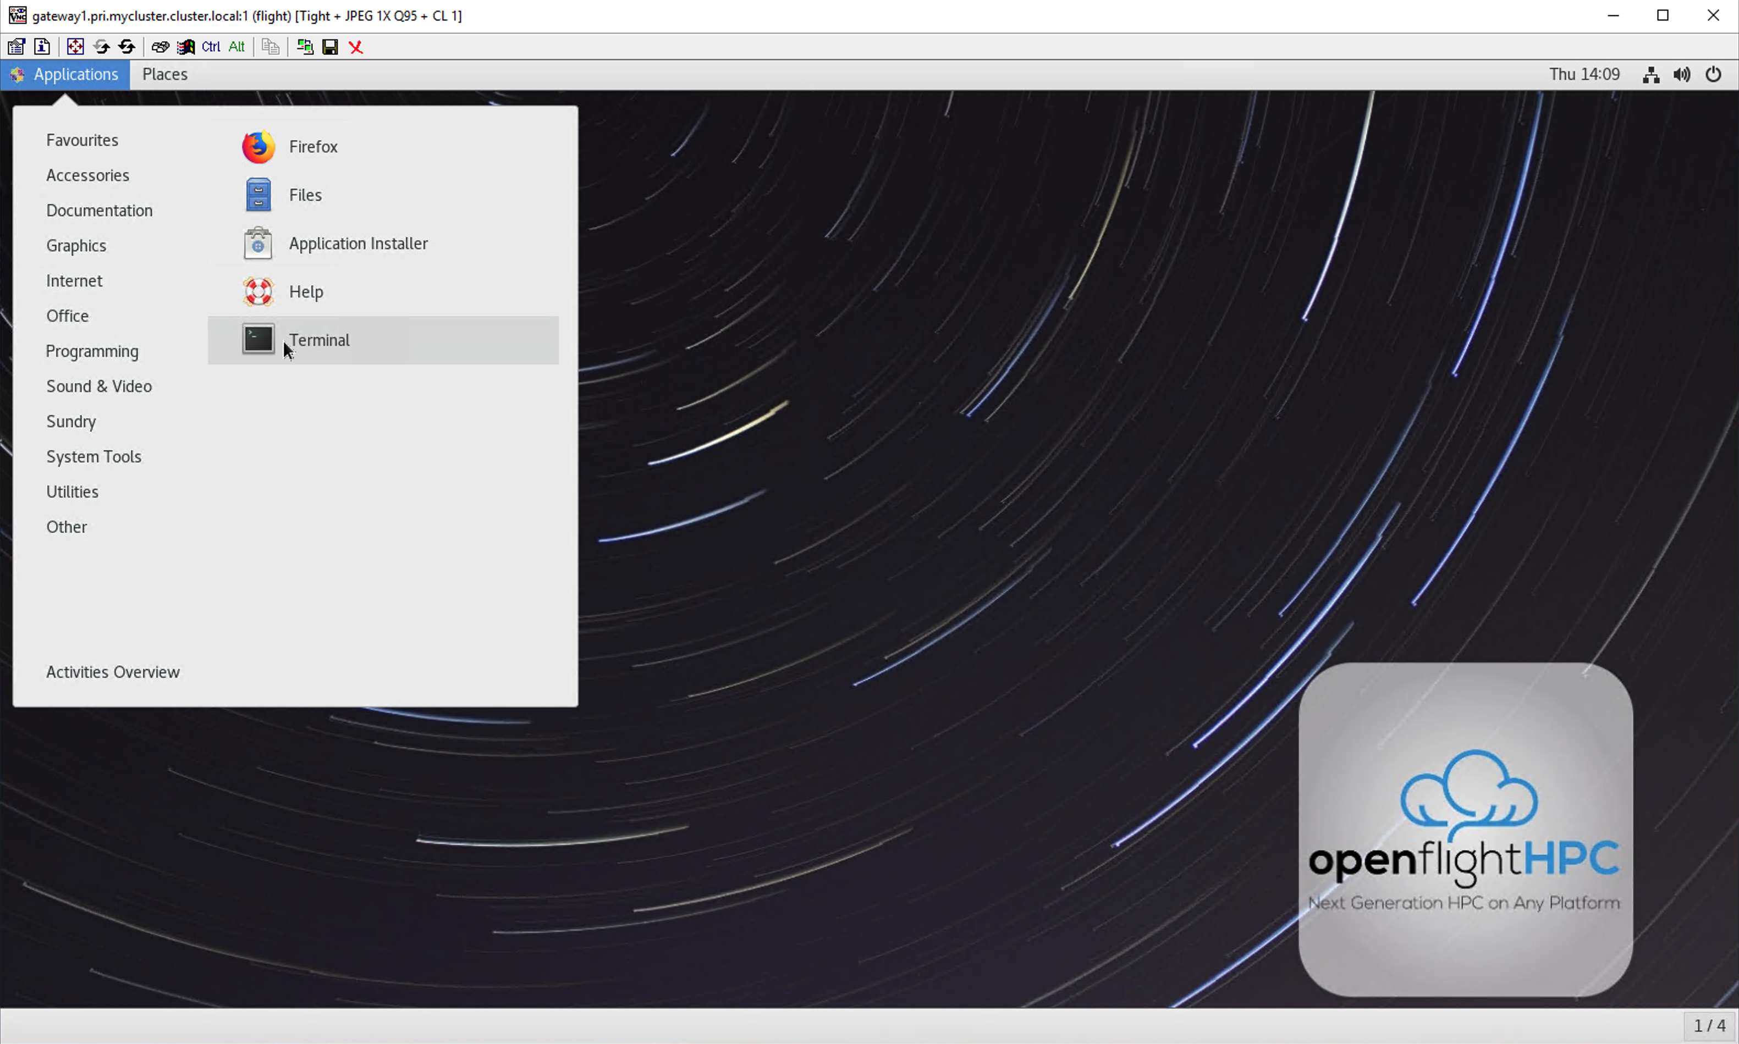Viewport: 1739px width, 1044px height.
Task: Click the Applications menu button
Action: 65,75
